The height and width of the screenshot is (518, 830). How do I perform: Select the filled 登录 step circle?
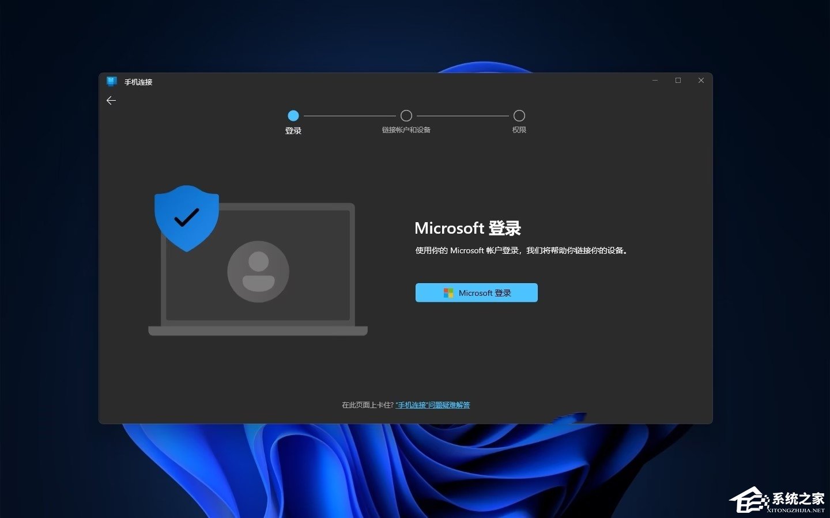pyautogui.click(x=293, y=116)
